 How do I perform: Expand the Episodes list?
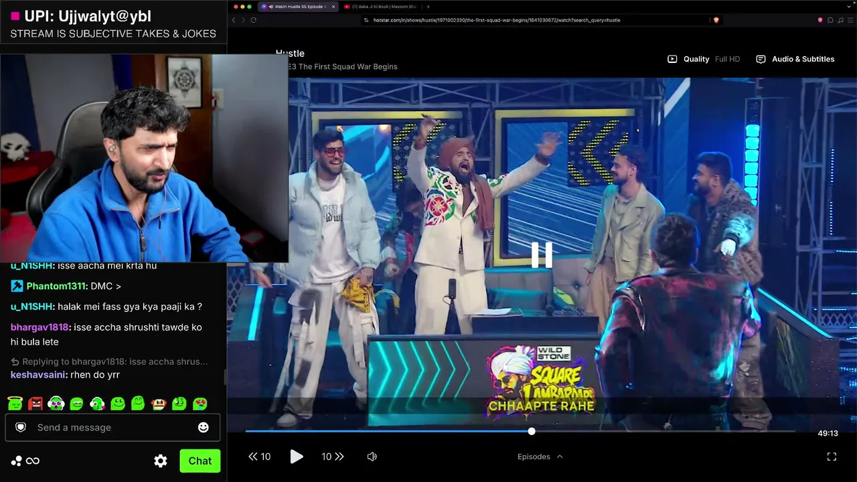[x=540, y=457]
